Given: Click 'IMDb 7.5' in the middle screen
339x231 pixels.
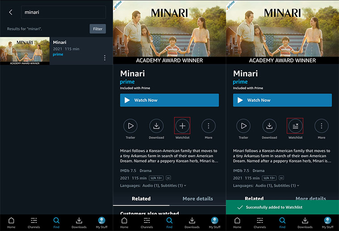Looking at the screenshot, I should click(128, 171).
